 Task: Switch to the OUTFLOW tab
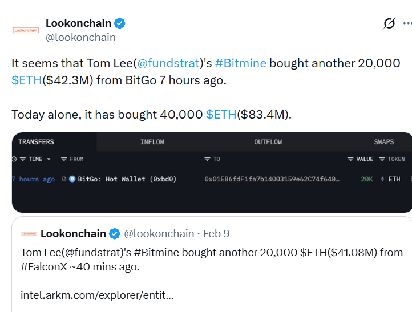tap(268, 142)
